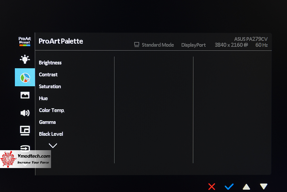Viewport: 287px width, 192px height.
Task: Click the Standard Mode monitor icon
Action: [137, 45]
